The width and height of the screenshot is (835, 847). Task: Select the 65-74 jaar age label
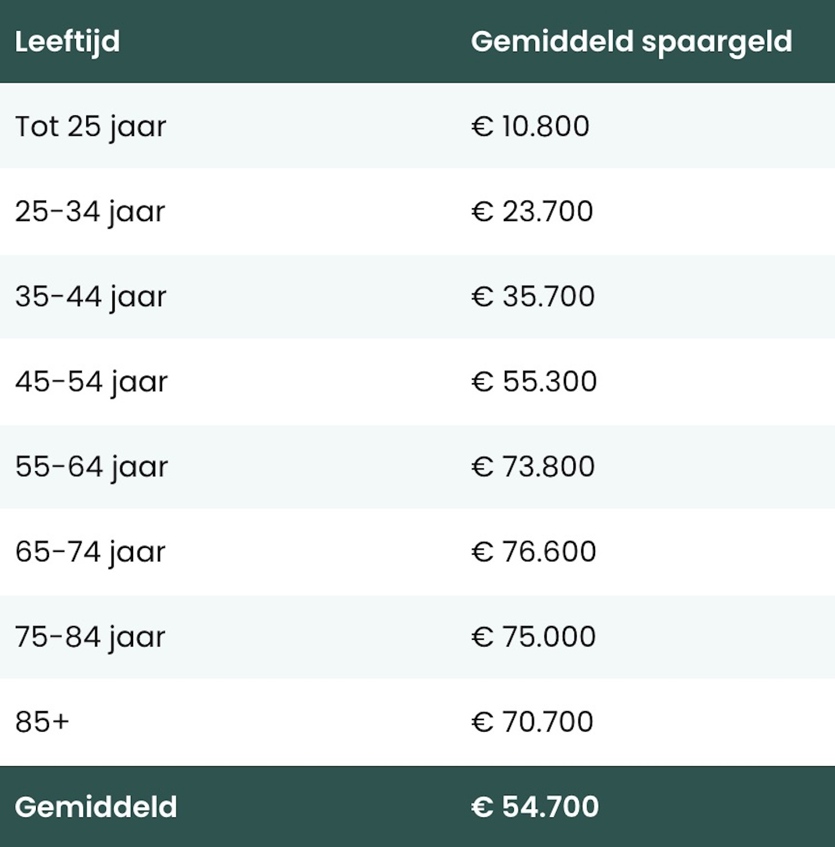(90, 552)
